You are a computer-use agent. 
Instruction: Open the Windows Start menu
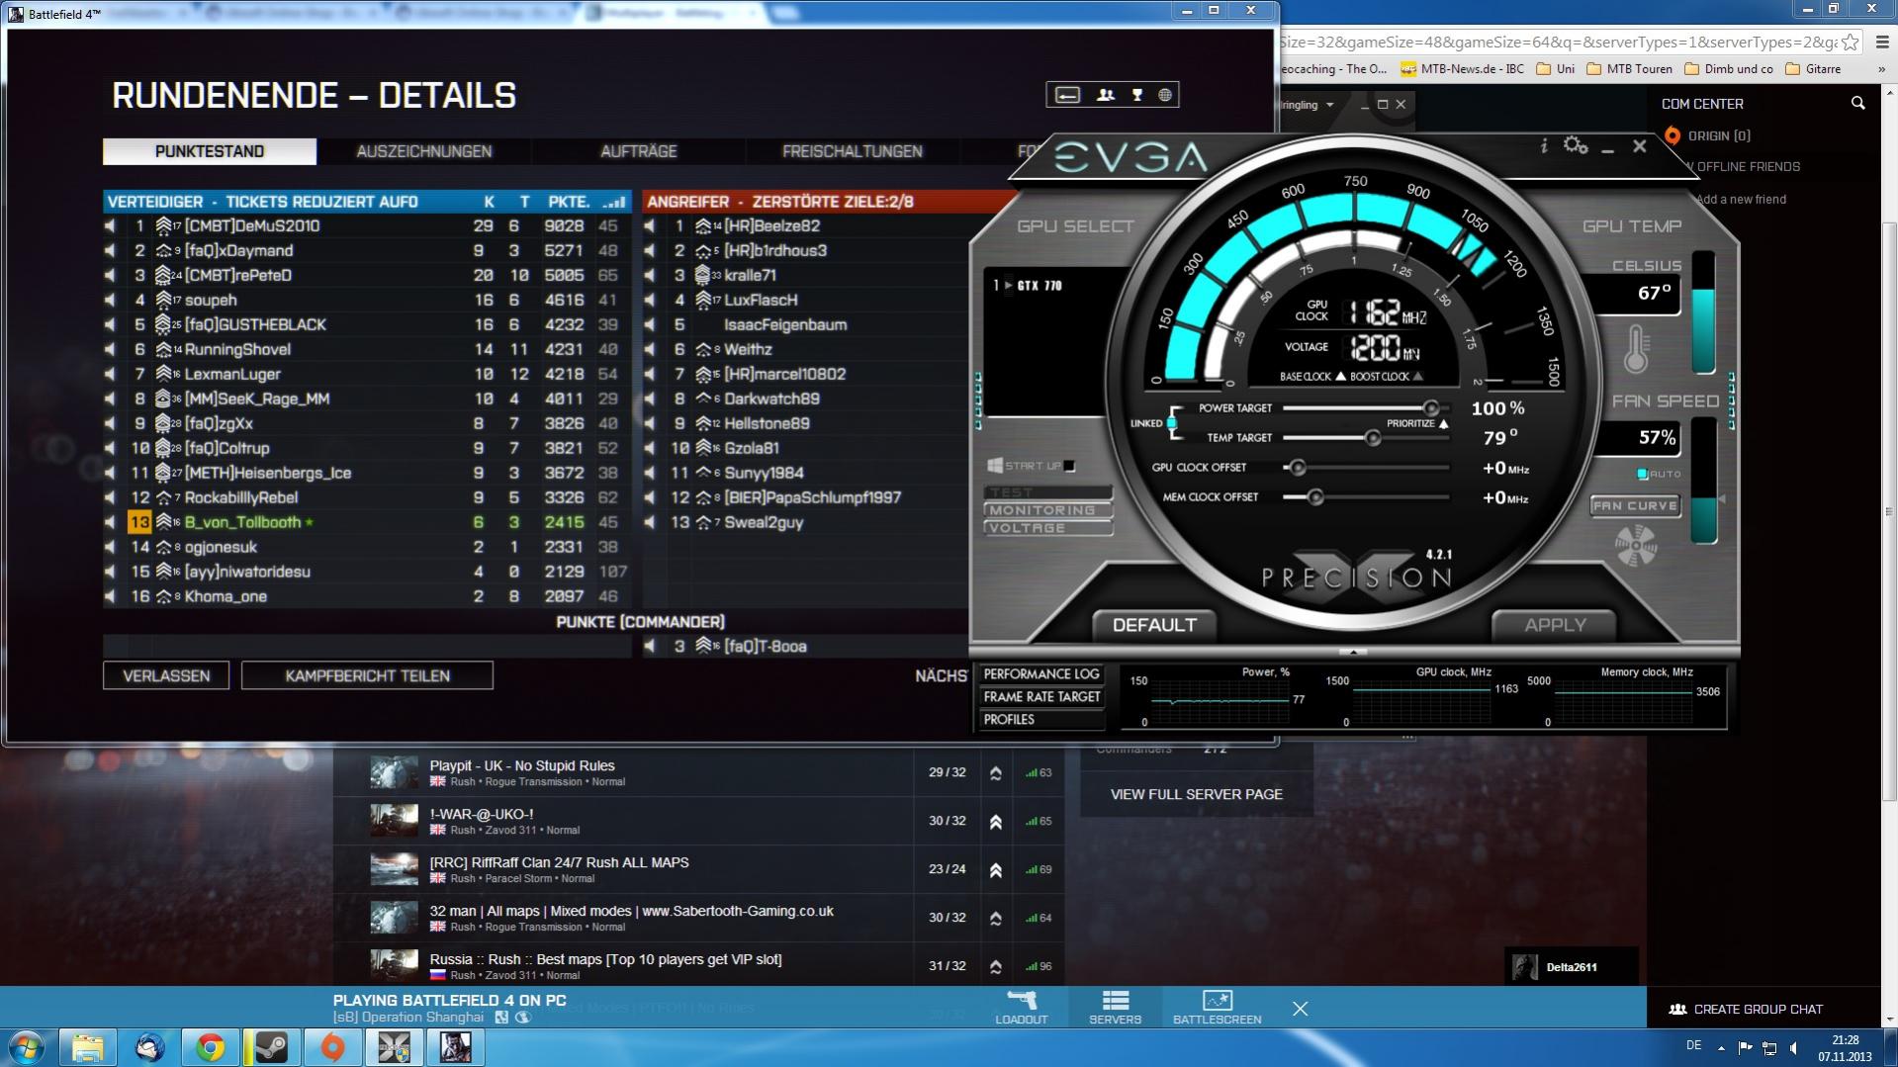(27, 1047)
